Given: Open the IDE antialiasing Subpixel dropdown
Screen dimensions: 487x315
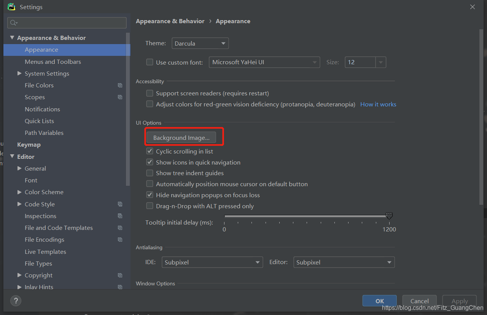Looking at the screenshot, I should coord(212,262).
